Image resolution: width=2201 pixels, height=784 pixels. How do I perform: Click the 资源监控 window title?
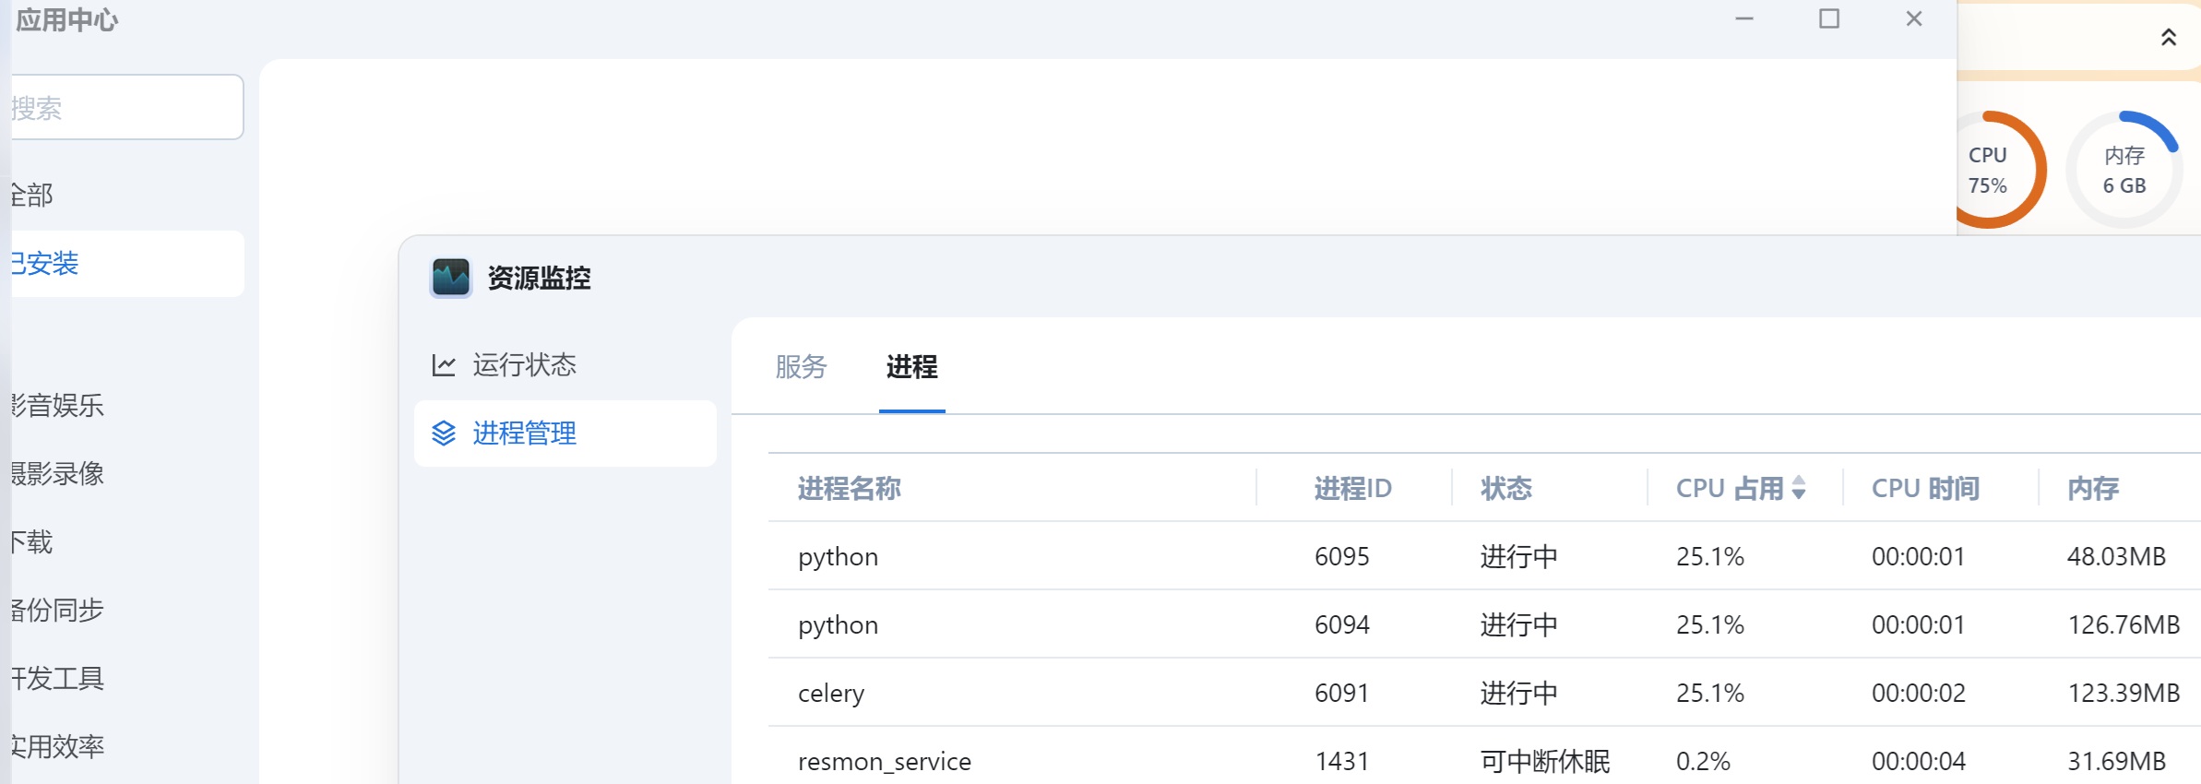tap(539, 278)
